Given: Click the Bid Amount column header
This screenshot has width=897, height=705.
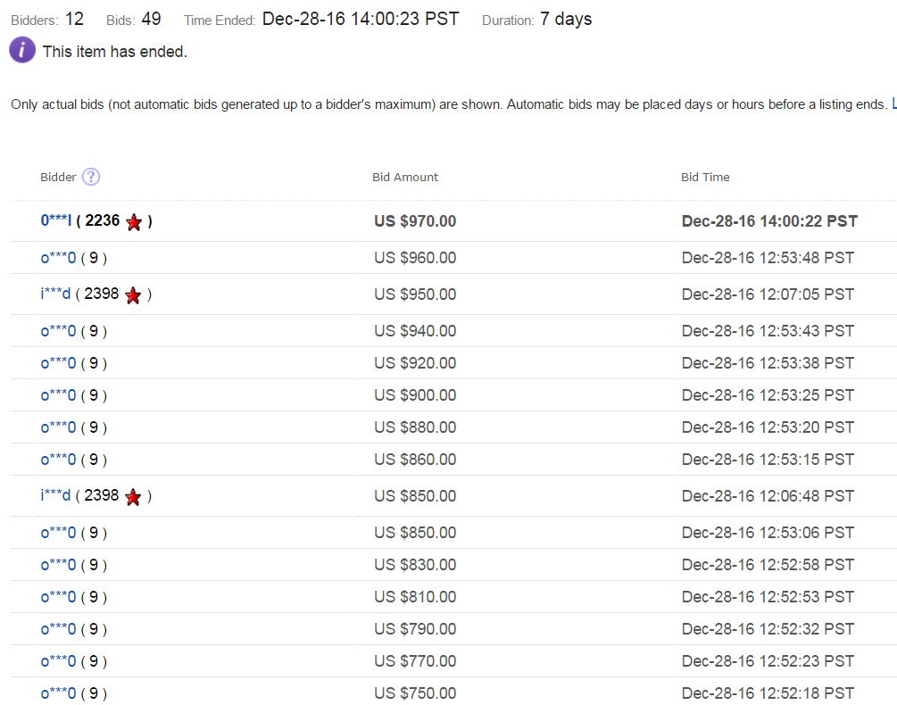Looking at the screenshot, I should (405, 177).
